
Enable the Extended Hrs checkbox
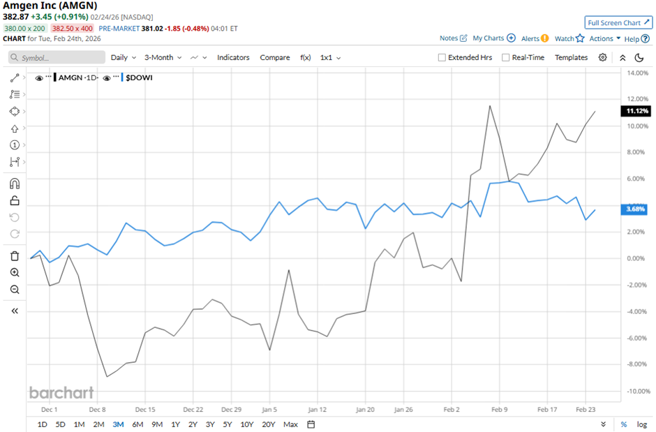442,58
